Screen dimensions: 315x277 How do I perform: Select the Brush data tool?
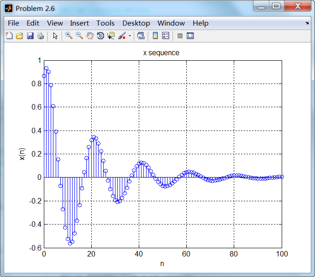[x=122, y=36]
